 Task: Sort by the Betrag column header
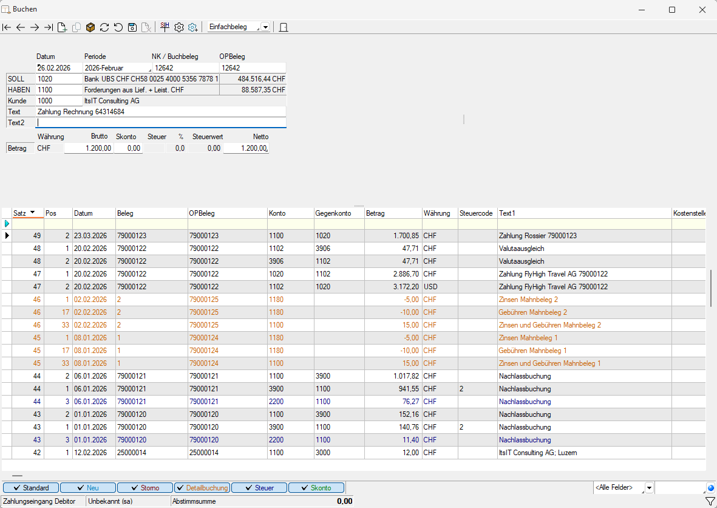click(x=393, y=213)
